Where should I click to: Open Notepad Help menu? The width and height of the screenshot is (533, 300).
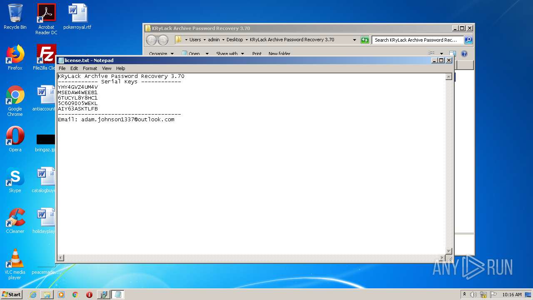121,68
